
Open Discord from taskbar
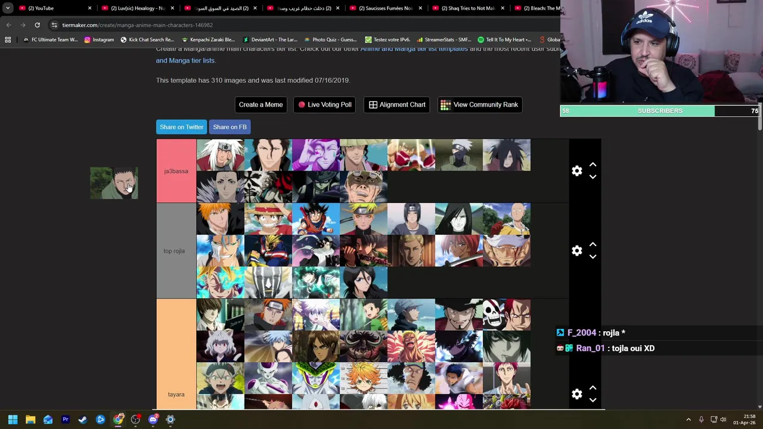coord(153,419)
